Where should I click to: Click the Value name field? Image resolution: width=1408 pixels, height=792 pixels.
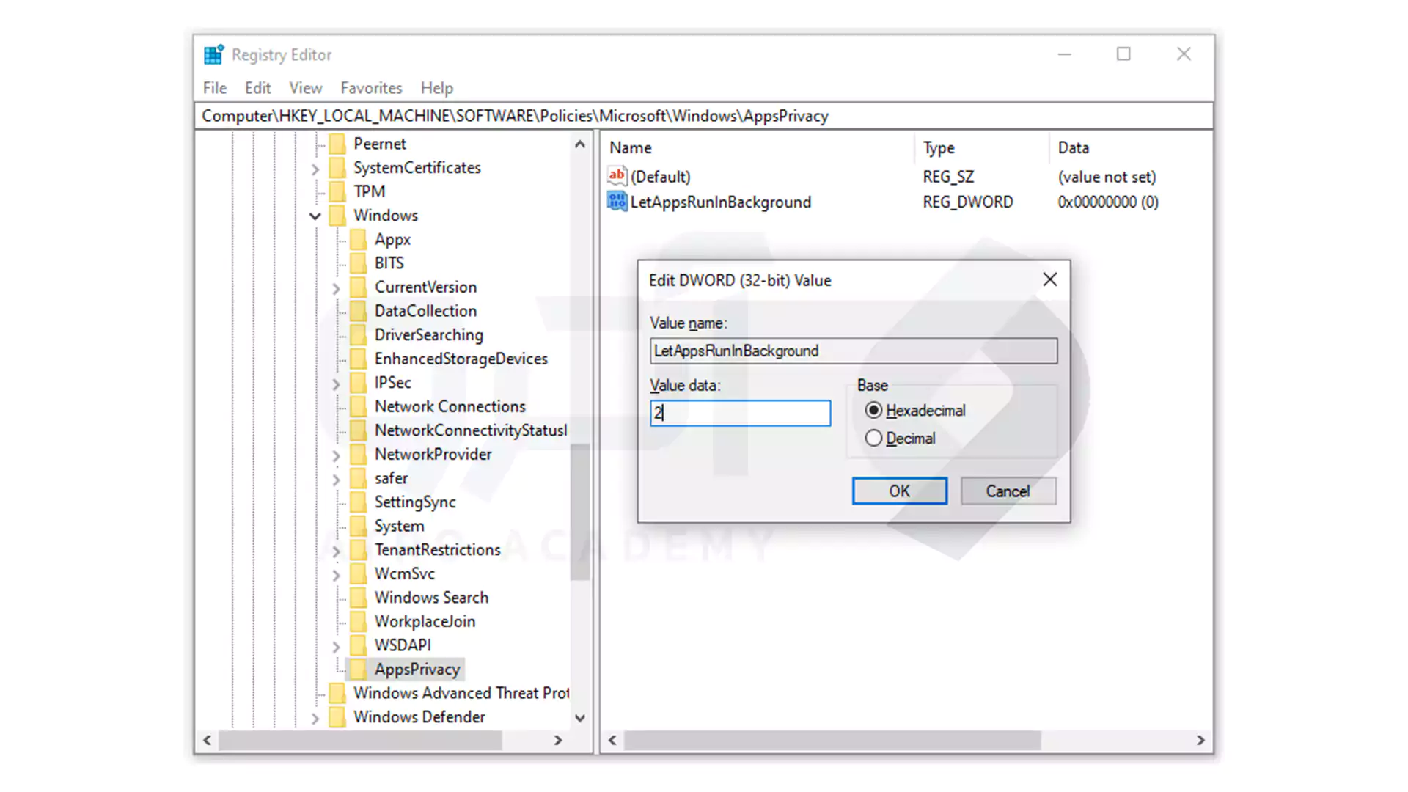coord(854,351)
